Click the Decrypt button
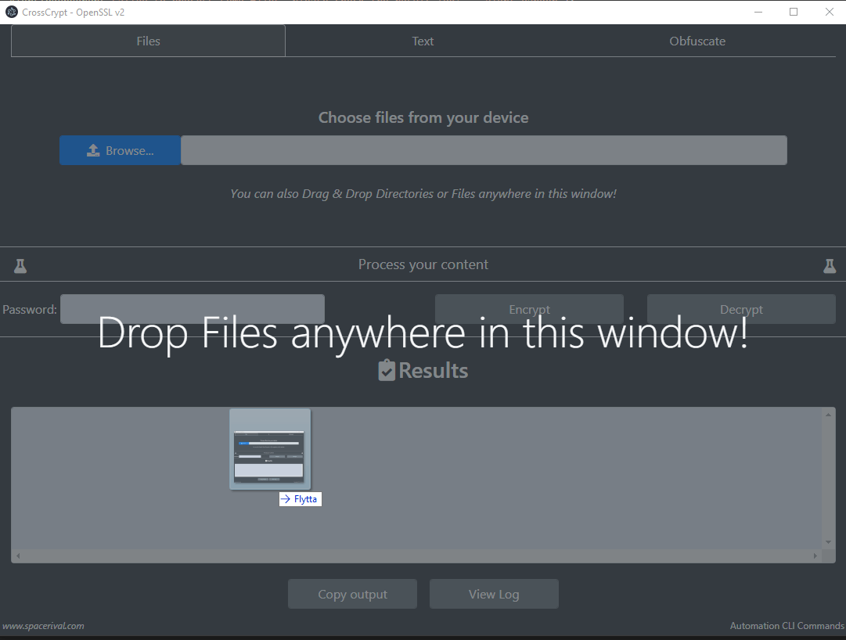Screen dimensions: 846x640 [741, 309]
